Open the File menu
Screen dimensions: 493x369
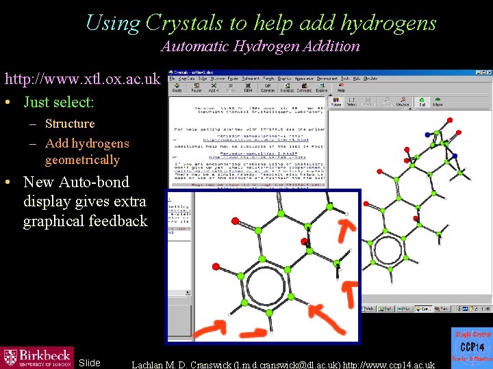(172, 79)
